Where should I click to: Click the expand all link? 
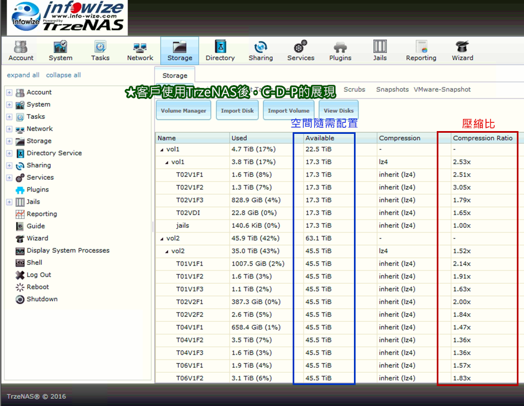23,75
